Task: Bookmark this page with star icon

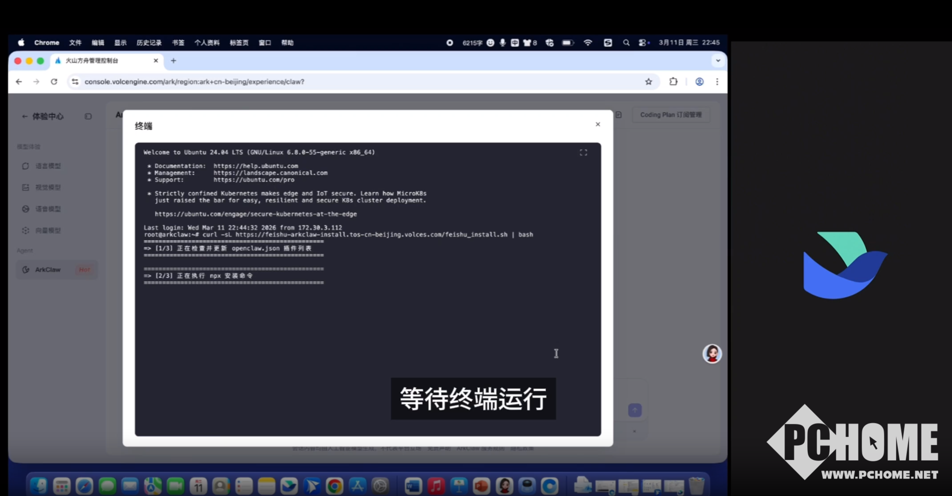Action: tap(649, 81)
